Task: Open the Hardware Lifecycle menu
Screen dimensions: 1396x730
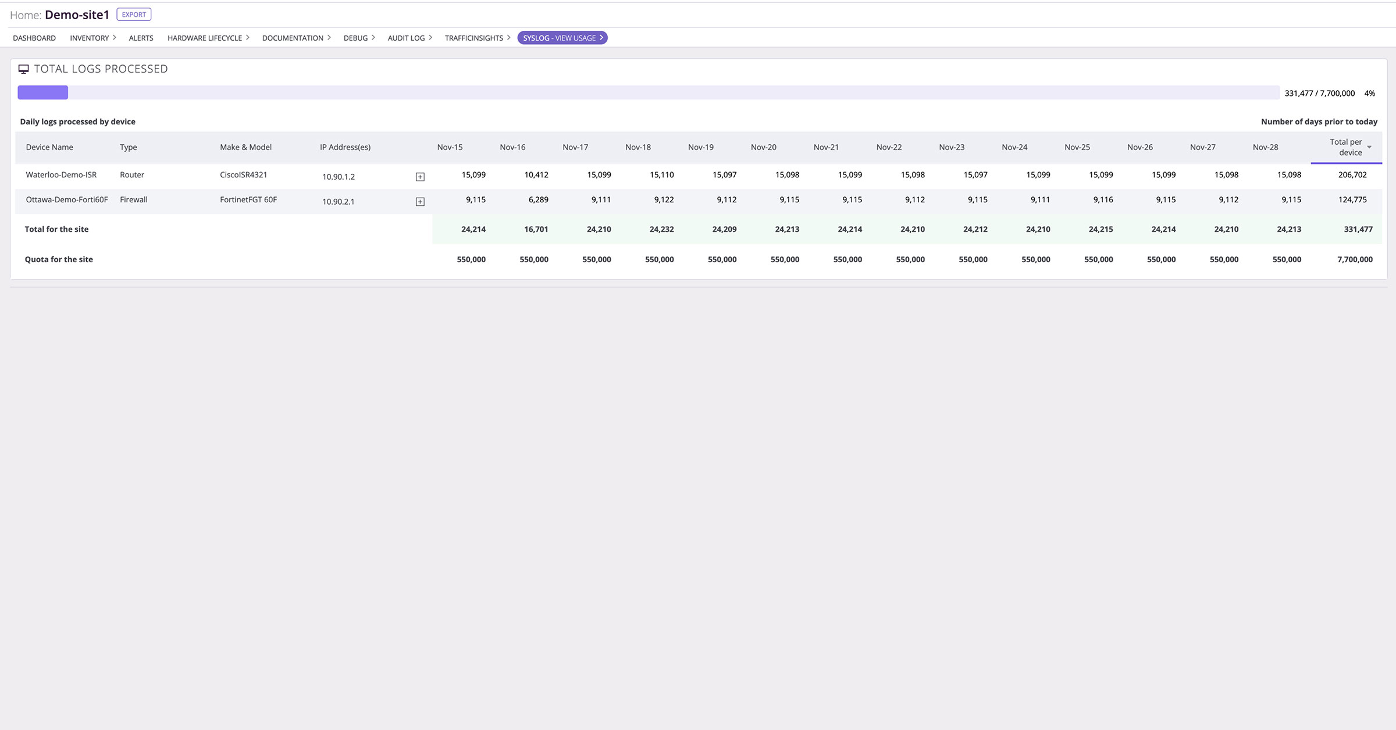Action: pyautogui.click(x=208, y=38)
